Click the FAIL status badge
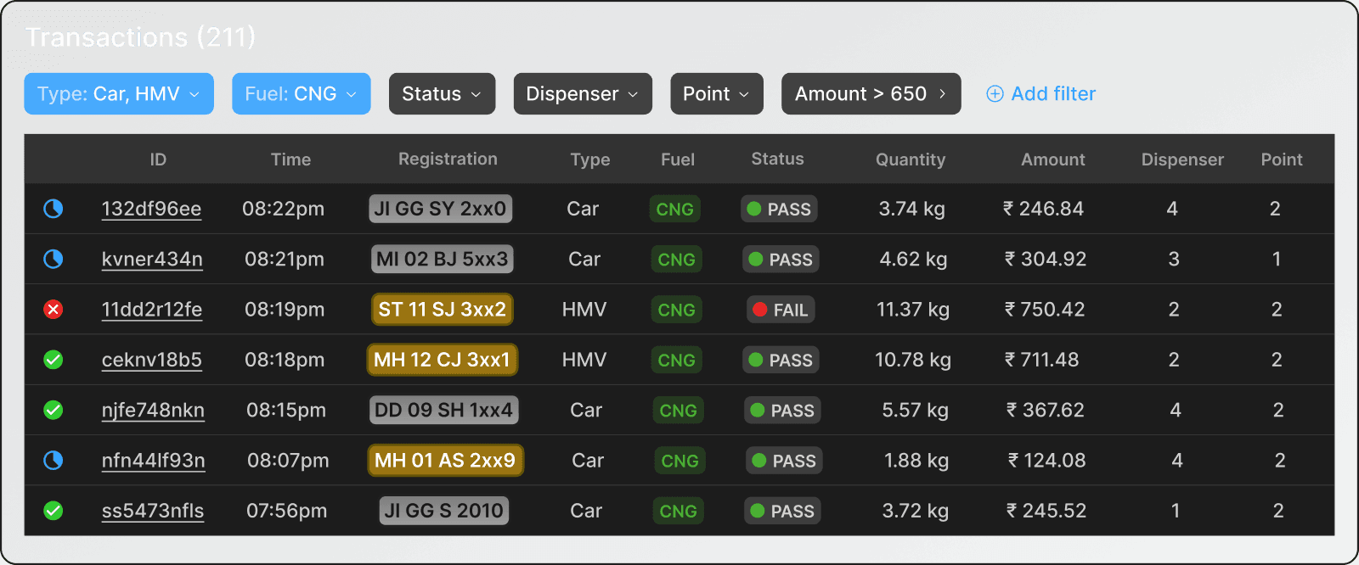The height and width of the screenshot is (565, 1359). 781,310
